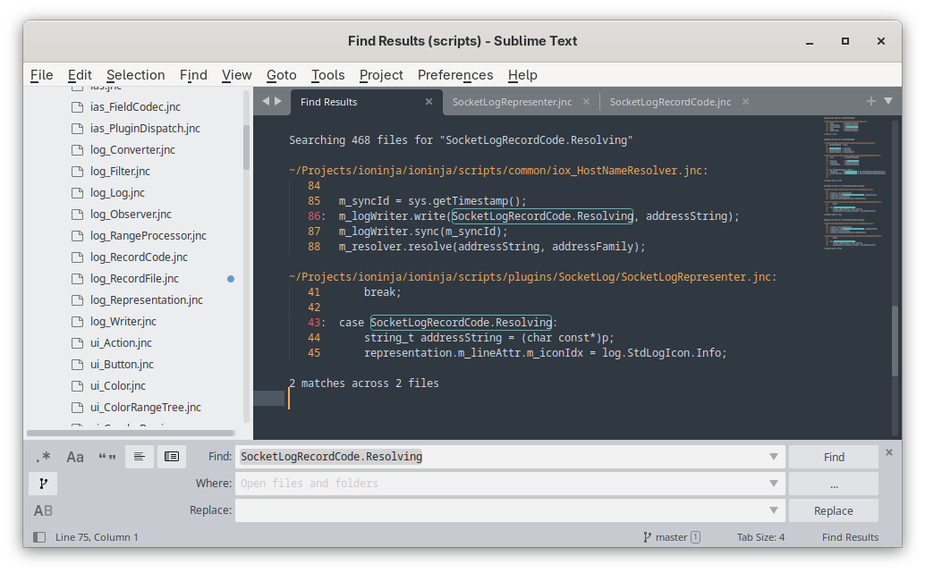Click the sidebar toggle icon in status bar
925x573 pixels.
pos(39,537)
